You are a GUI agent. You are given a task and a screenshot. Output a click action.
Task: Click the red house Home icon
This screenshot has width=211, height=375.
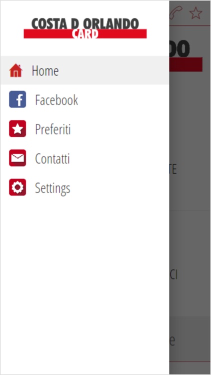point(16,70)
